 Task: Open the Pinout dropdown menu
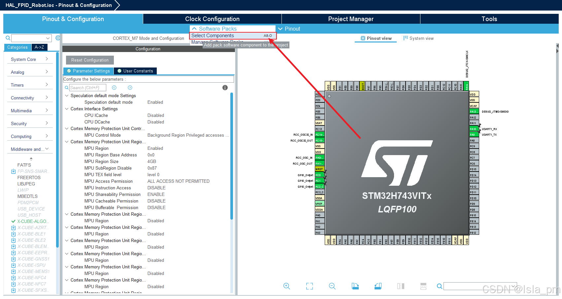tap(289, 29)
